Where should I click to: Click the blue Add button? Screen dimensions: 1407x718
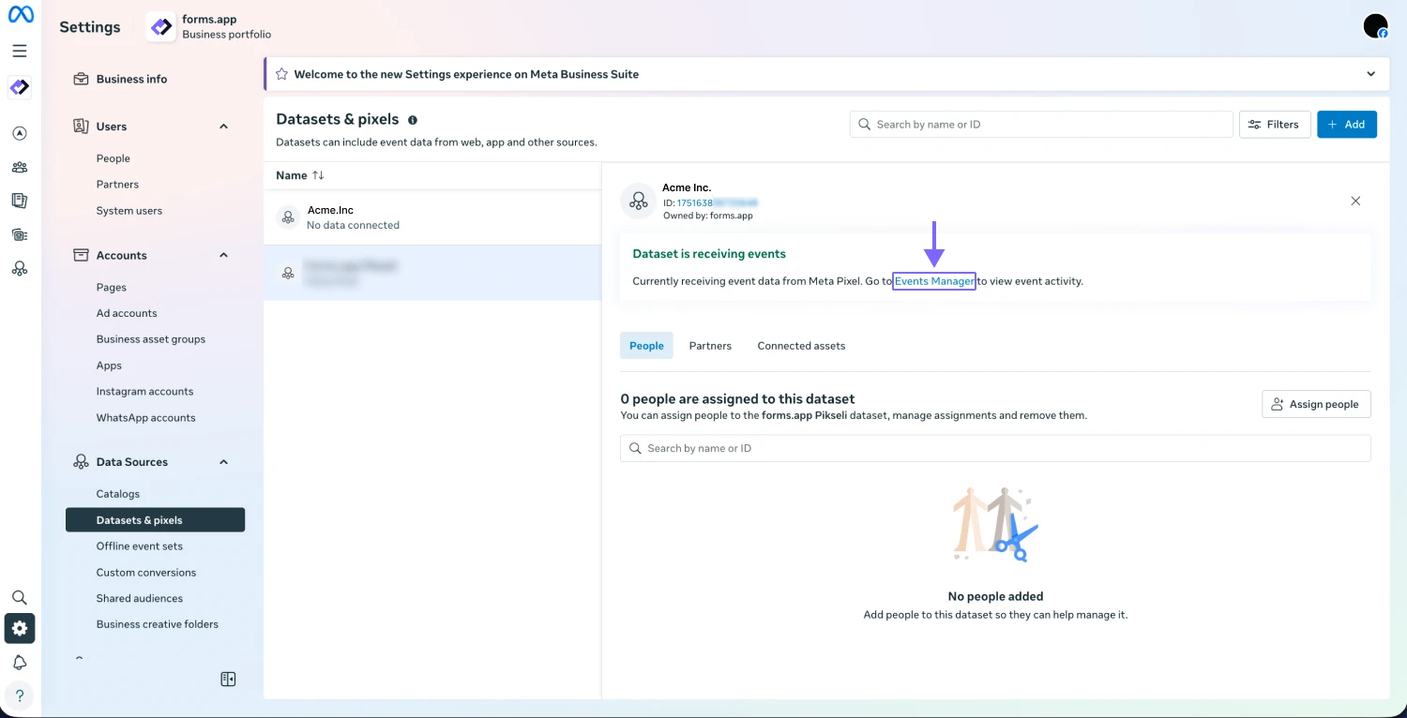[x=1346, y=125]
